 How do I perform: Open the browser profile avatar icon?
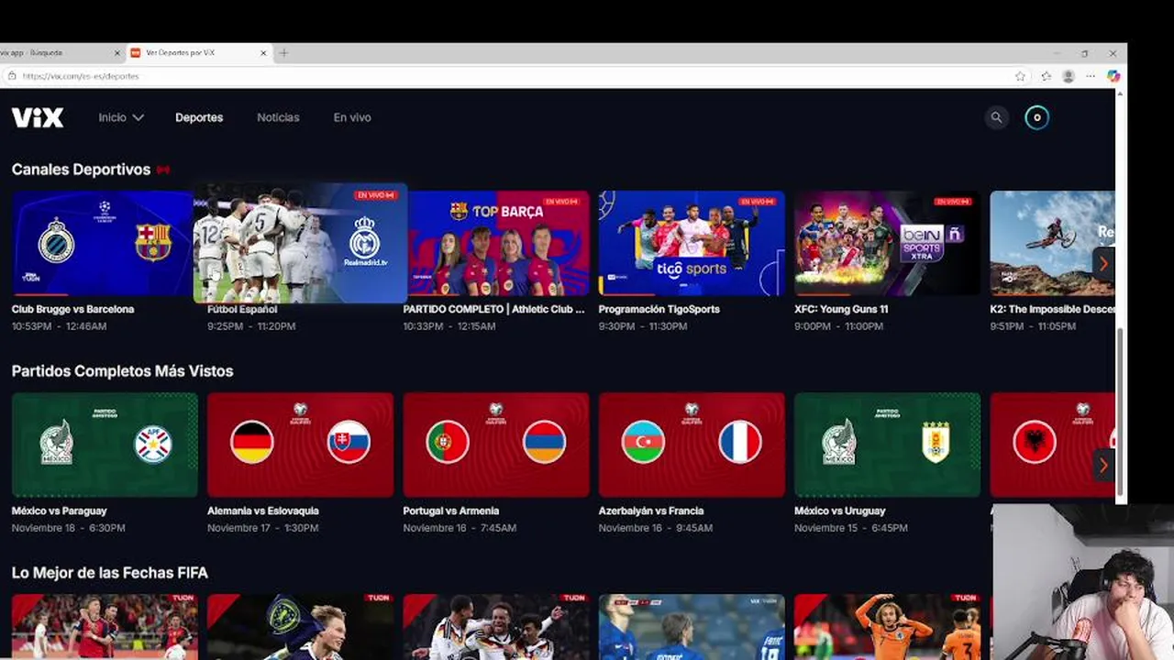[x=1068, y=76]
